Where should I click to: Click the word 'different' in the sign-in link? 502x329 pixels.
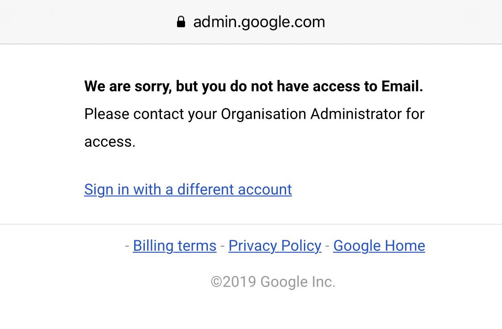pyautogui.click(x=206, y=190)
